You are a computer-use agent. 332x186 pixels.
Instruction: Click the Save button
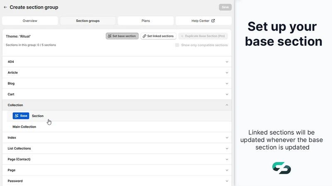pos(225,7)
